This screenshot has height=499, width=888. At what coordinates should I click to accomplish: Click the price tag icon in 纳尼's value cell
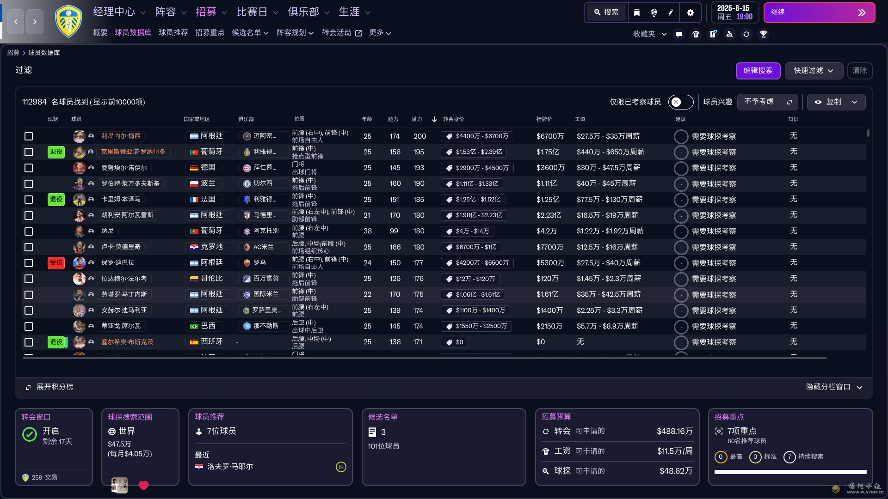[449, 231]
